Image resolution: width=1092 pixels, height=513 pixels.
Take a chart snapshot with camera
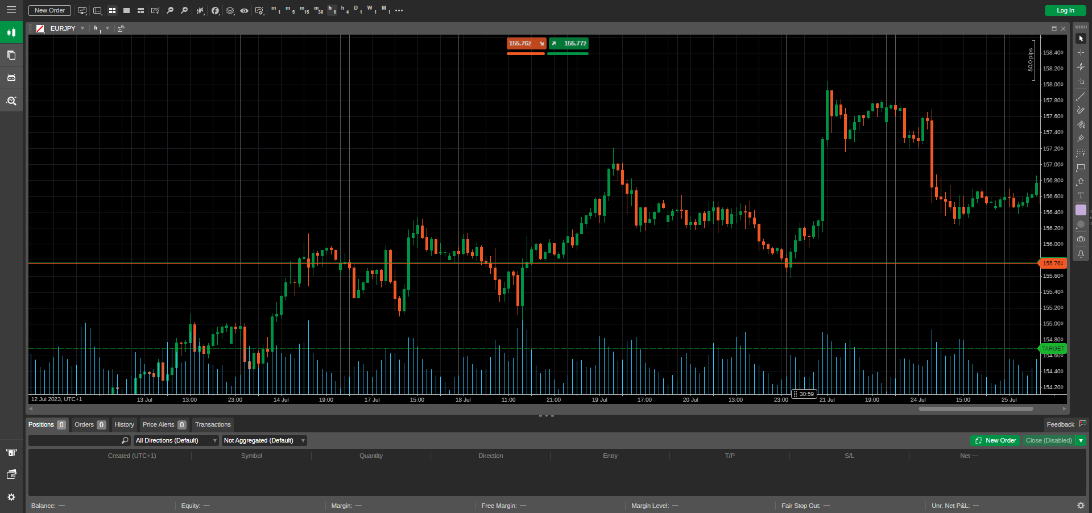coord(1081,239)
